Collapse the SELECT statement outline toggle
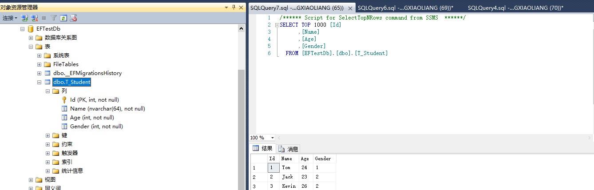The height and width of the screenshot is (190, 594). click(x=277, y=25)
